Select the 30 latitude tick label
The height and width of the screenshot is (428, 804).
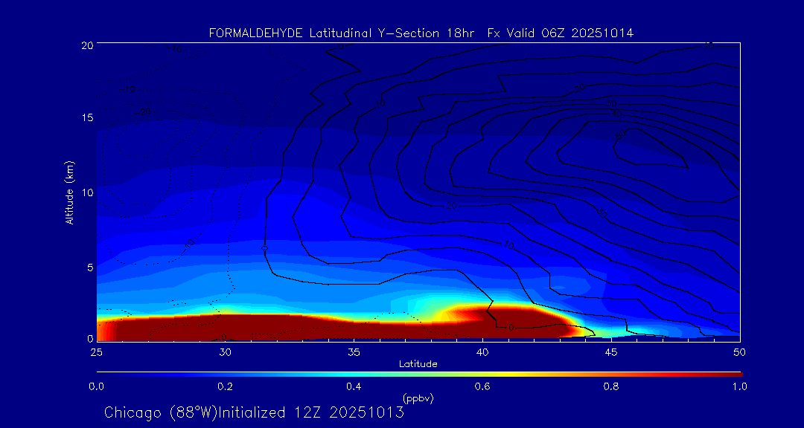[226, 351]
